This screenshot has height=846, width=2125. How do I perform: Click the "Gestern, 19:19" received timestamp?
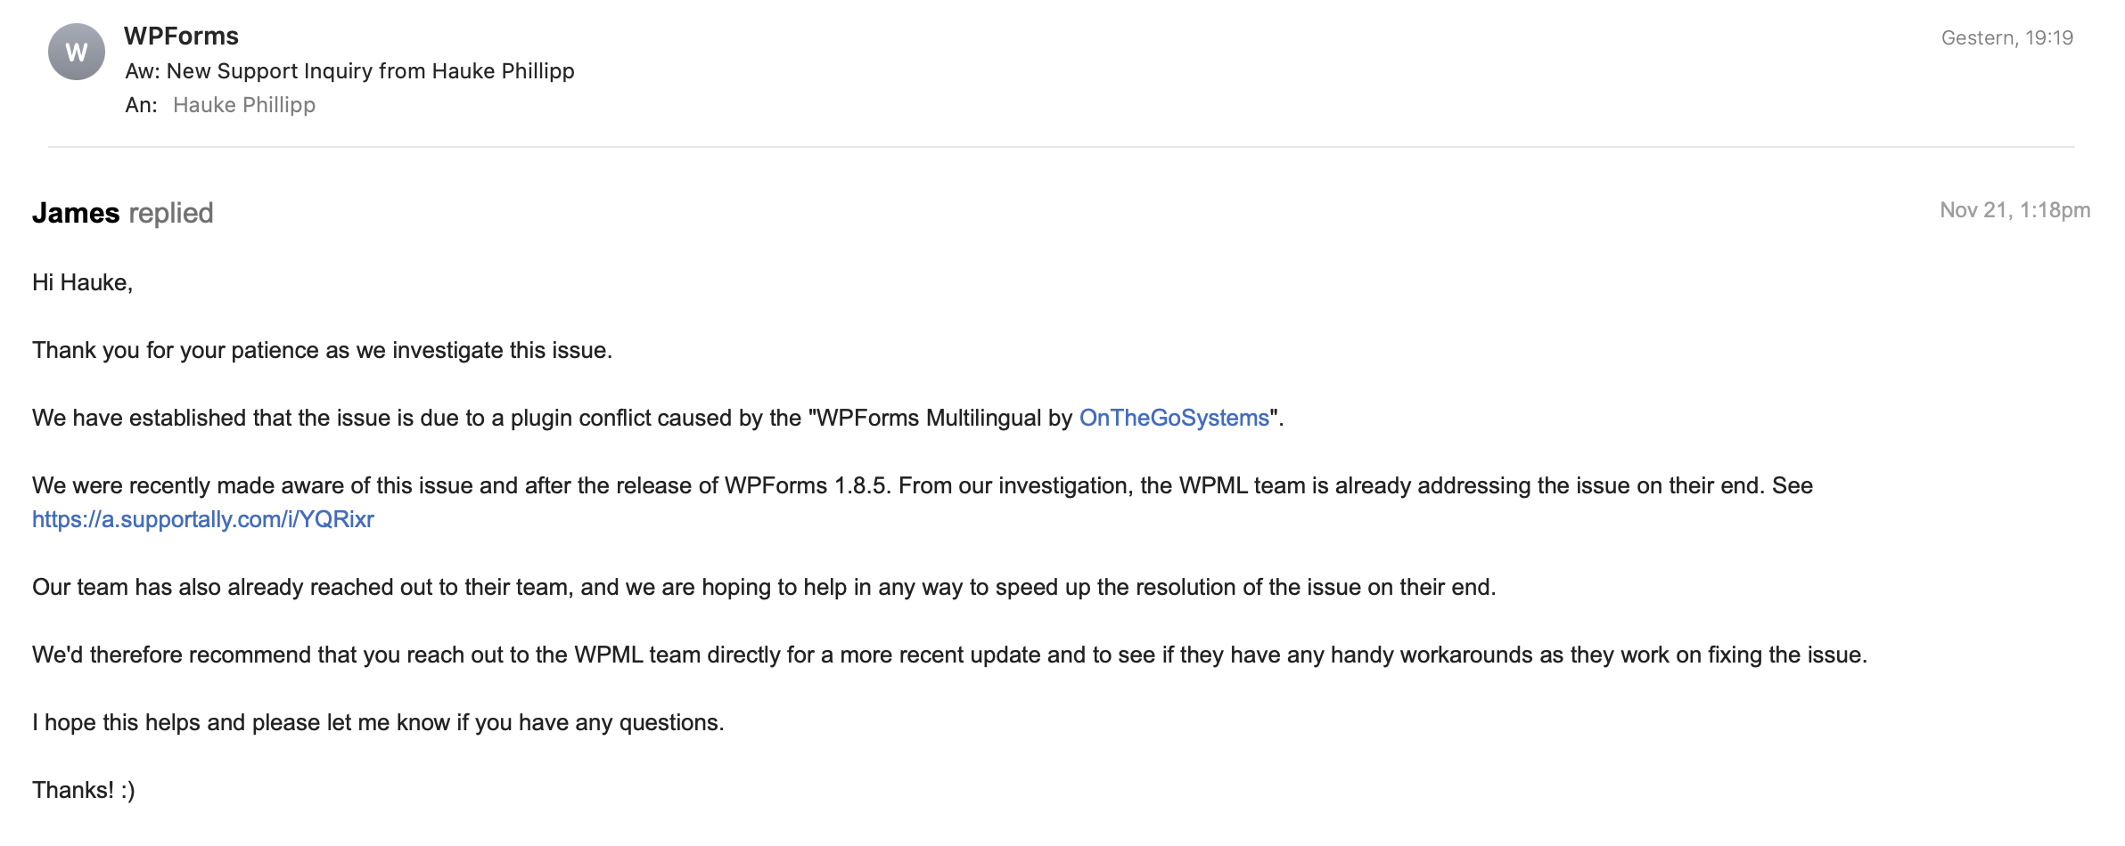click(x=2006, y=37)
